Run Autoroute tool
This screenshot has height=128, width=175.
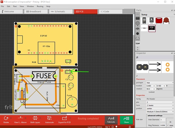49,120
